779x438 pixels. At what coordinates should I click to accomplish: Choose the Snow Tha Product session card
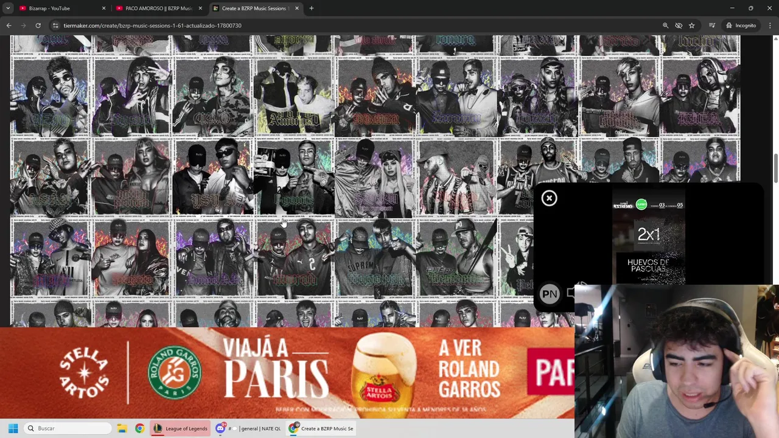click(x=375, y=178)
